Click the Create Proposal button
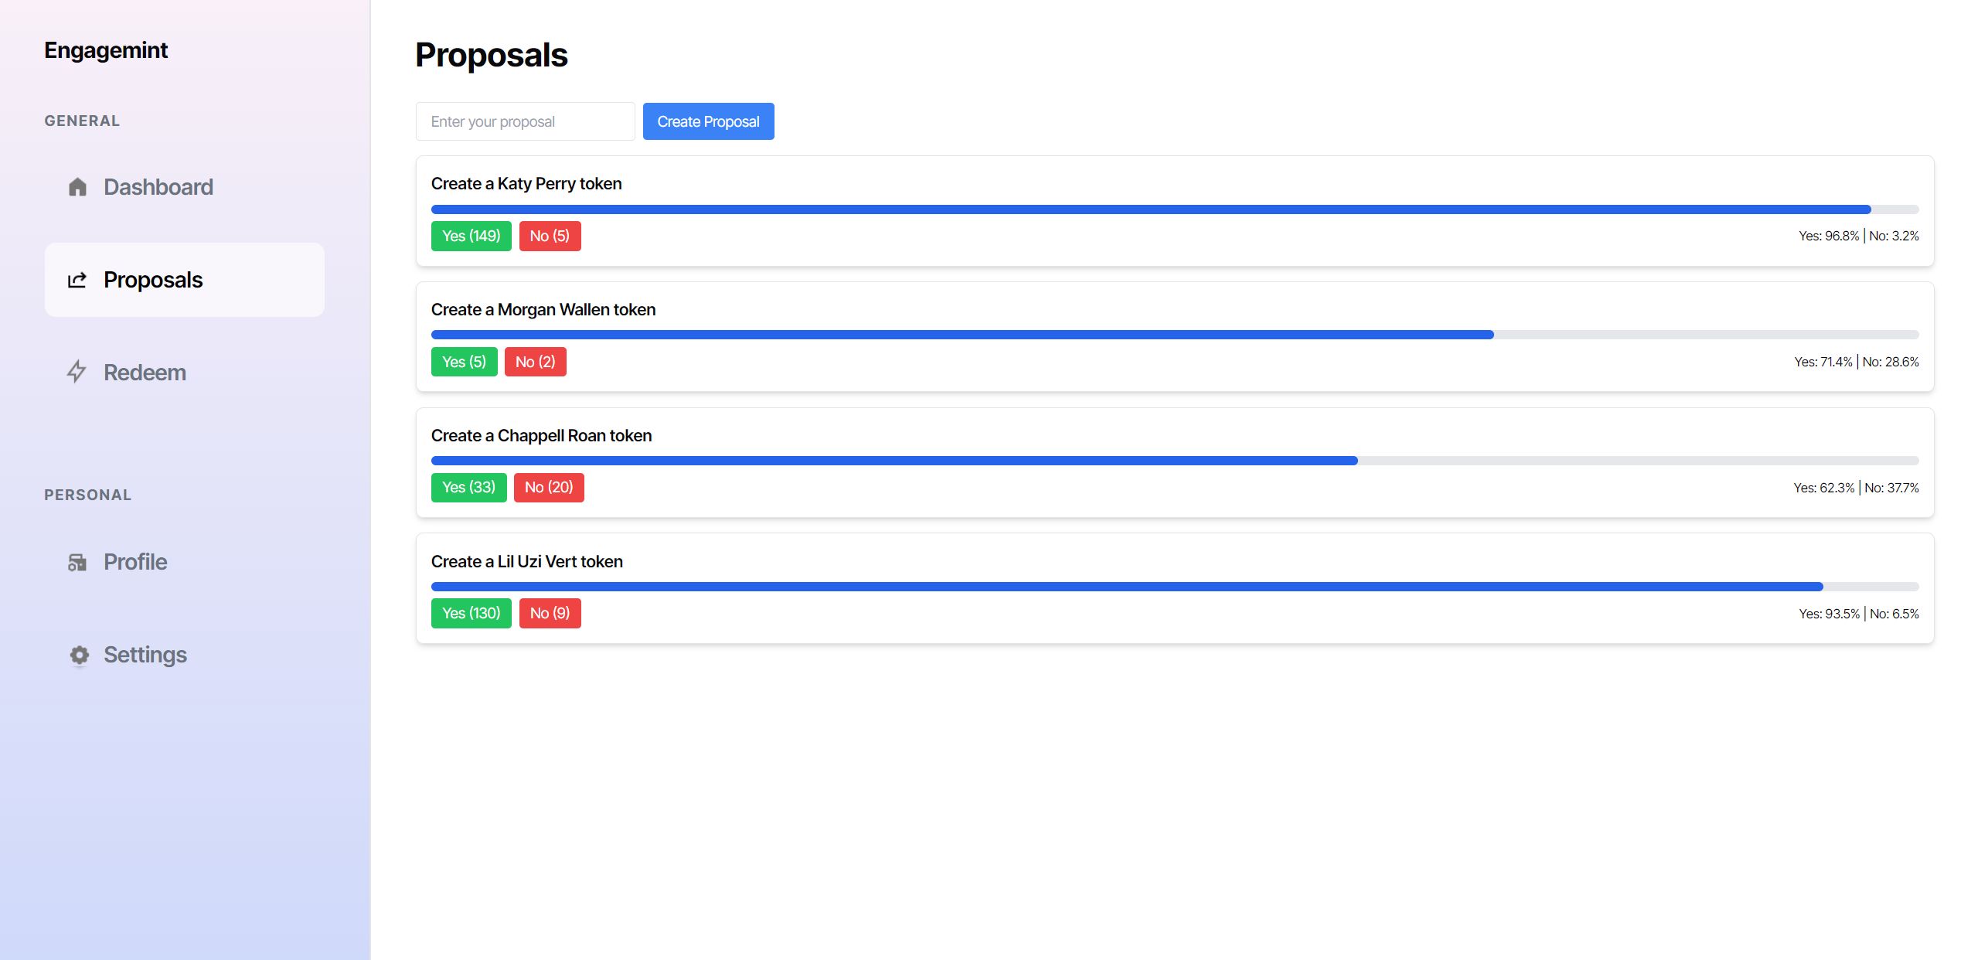 pos(708,121)
